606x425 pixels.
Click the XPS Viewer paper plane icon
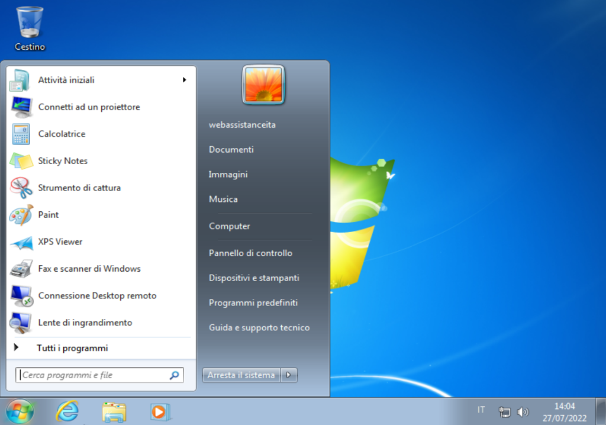click(x=21, y=243)
